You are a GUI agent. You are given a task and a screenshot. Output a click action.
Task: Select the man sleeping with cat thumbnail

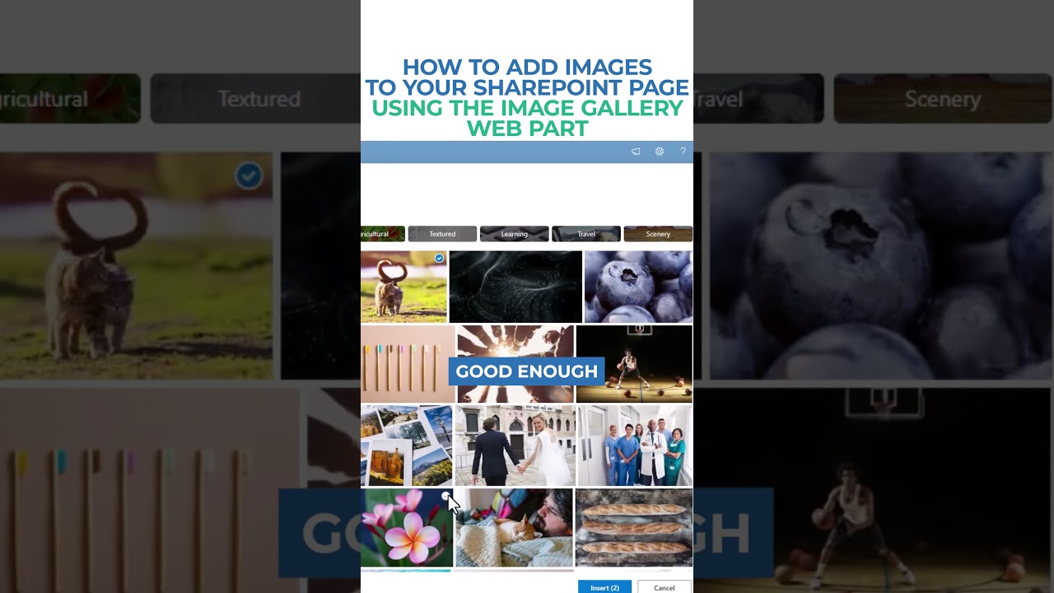click(514, 527)
